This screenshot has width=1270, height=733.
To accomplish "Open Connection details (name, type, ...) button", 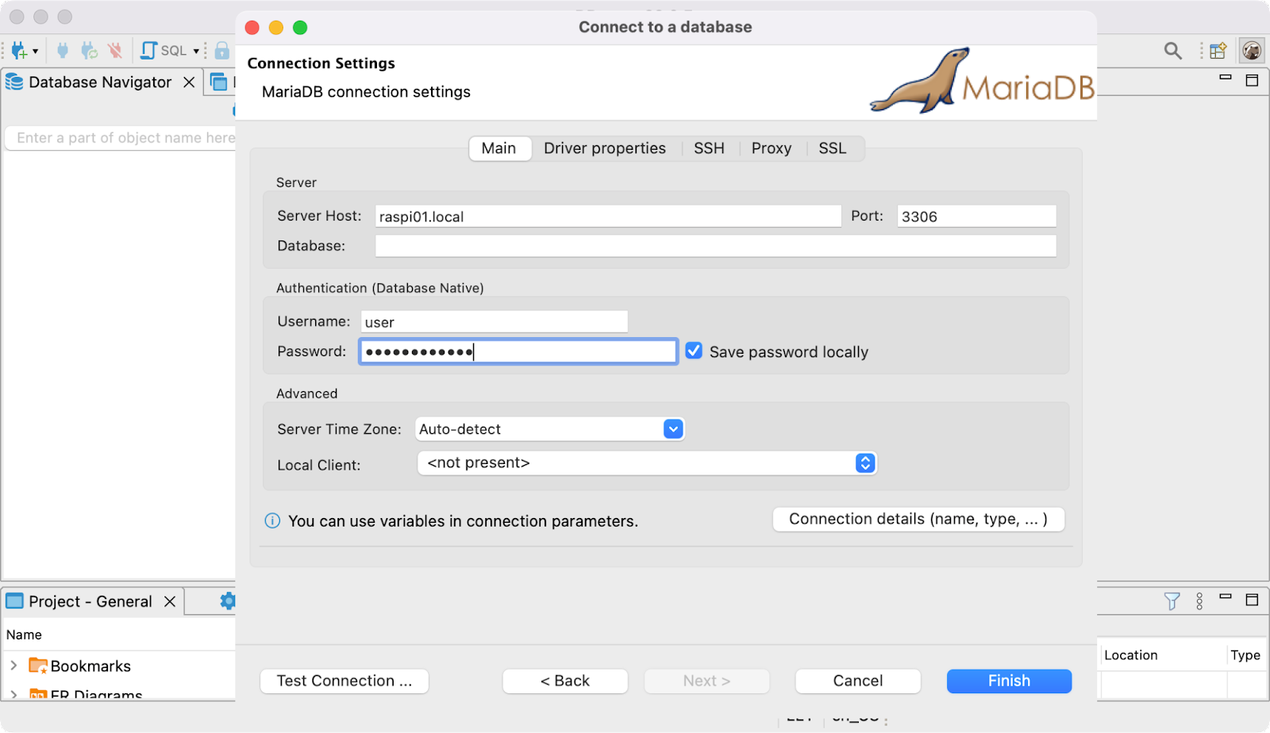I will [918, 520].
